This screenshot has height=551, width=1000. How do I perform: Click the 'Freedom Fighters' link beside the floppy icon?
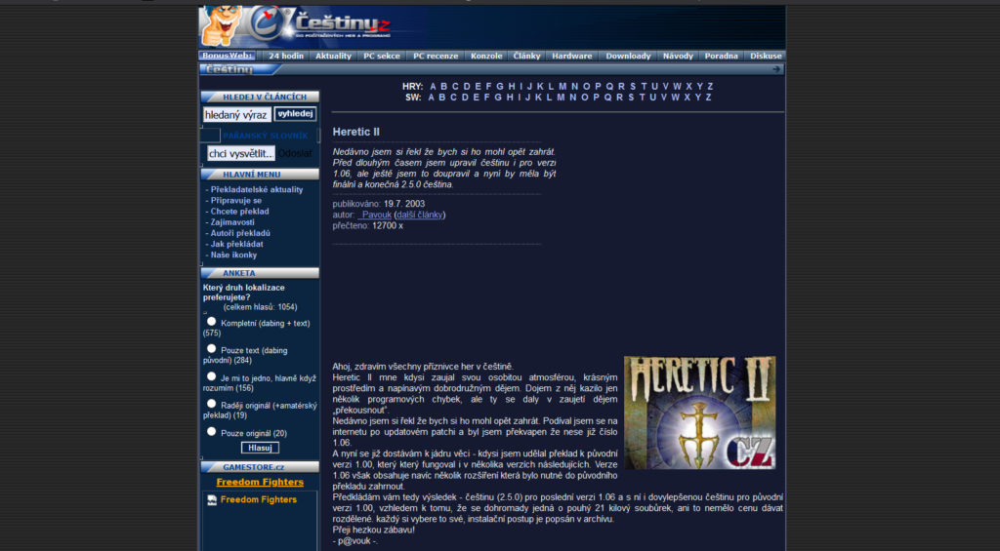[258, 500]
